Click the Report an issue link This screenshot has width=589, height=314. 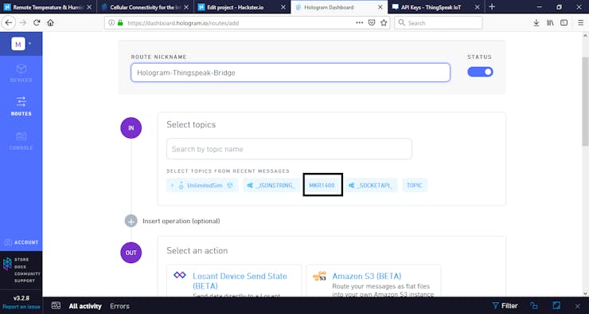(x=21, y=307)
